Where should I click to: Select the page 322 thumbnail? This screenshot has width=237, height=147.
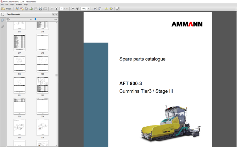point(43,85)
